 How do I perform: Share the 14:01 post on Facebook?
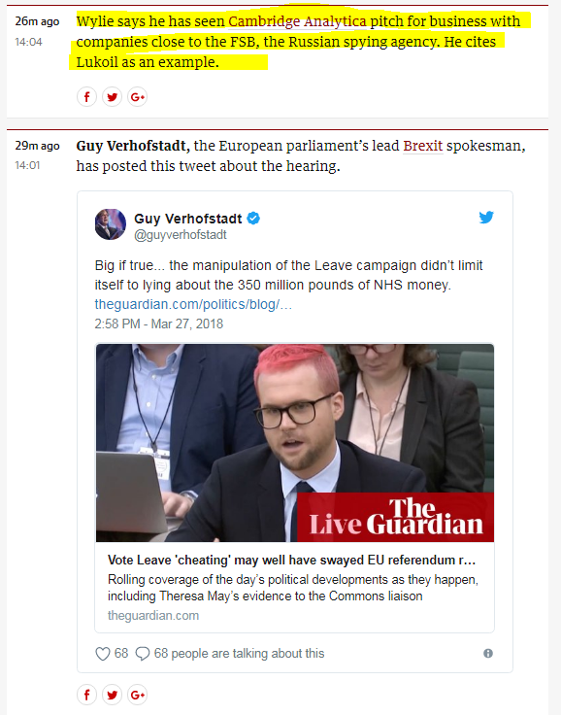tap(86, 695)
